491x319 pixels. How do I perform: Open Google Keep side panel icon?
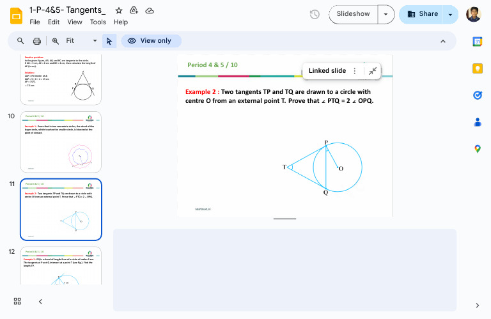pyautogui.click(x=477, y=68)
